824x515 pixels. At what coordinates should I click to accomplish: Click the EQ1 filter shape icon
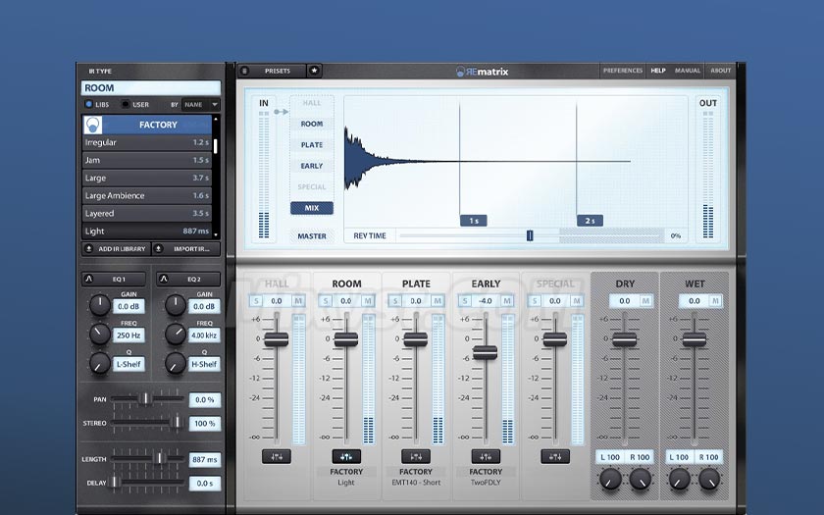click(x=89, y=280)
